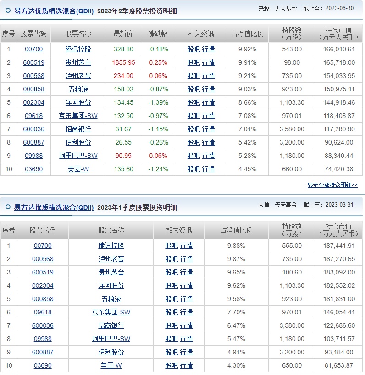Open 招商银行 stock name in the Q1 table
This screenshot has height=375, width=365.
click(x=111, y=325)
